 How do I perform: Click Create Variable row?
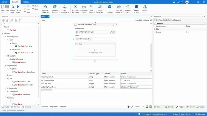tap(47, 90)
